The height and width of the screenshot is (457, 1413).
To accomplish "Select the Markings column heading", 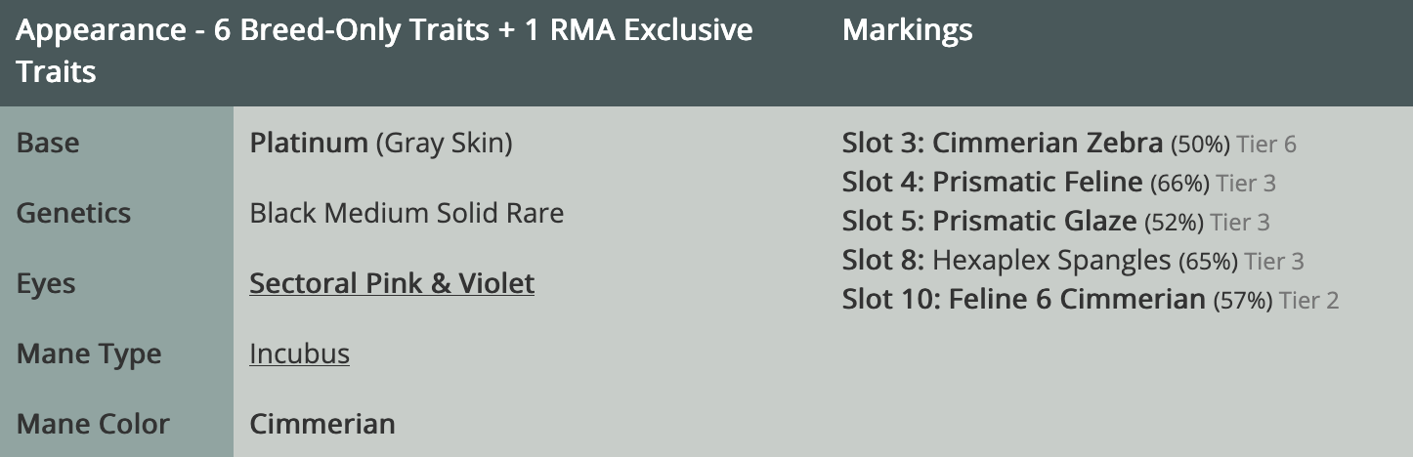I will pos(907,30).
